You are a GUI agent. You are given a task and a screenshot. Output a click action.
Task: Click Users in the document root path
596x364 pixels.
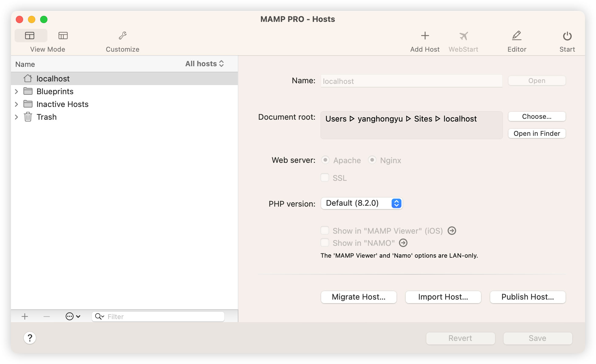click(336, 119)
